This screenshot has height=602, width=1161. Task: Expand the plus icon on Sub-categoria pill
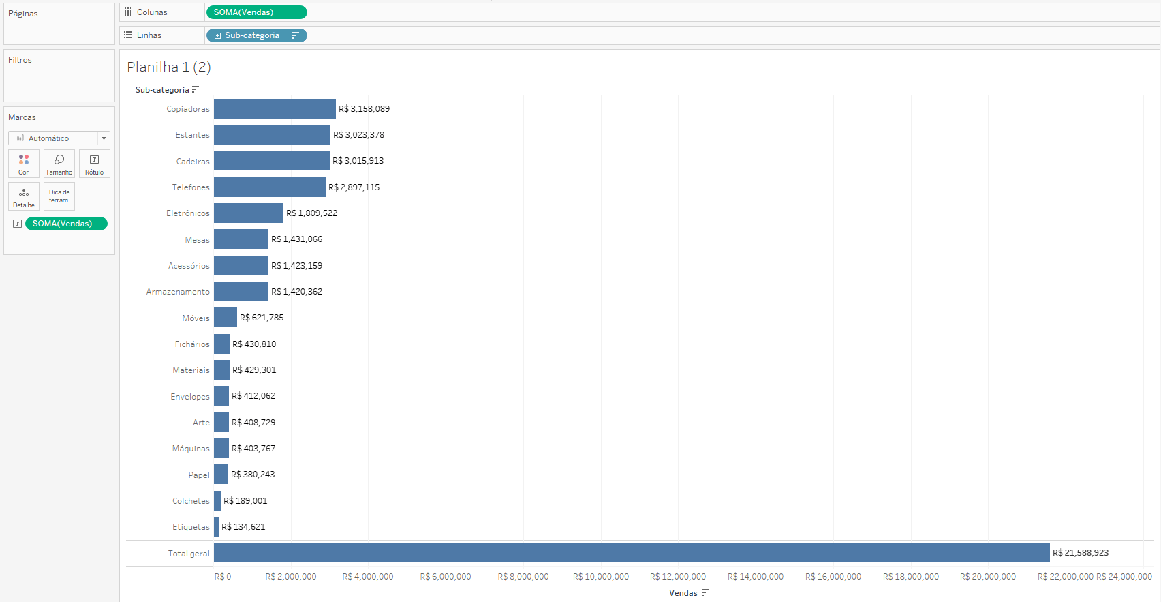[217, 35]
